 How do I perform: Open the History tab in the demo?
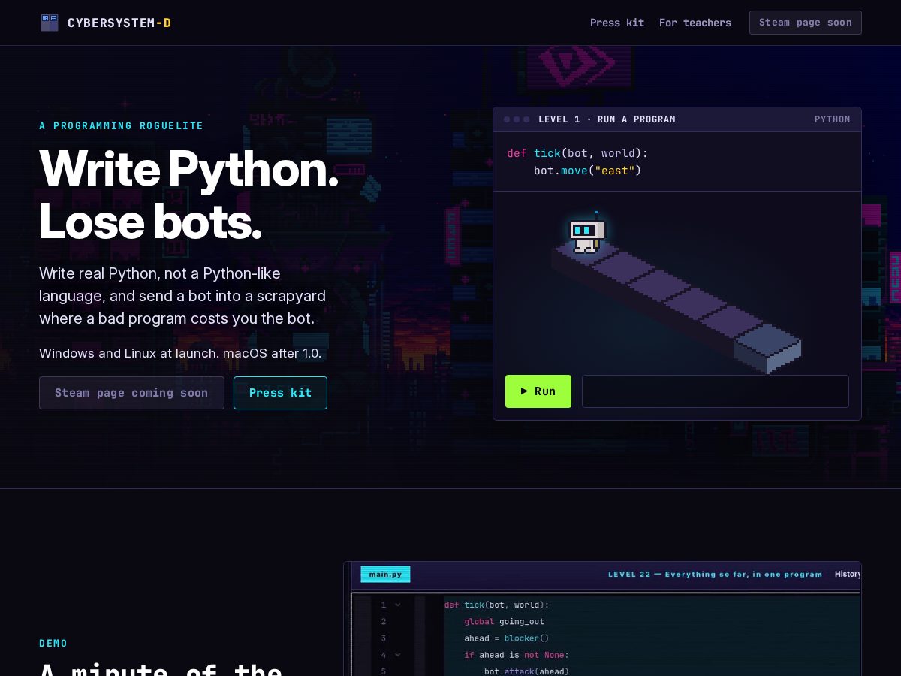click(x=848, y=575)
